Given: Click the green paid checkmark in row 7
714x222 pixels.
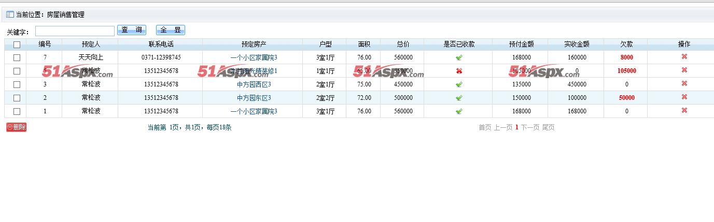Looking at the screenshot, I should pyautogui.click(x=459, y=57).
